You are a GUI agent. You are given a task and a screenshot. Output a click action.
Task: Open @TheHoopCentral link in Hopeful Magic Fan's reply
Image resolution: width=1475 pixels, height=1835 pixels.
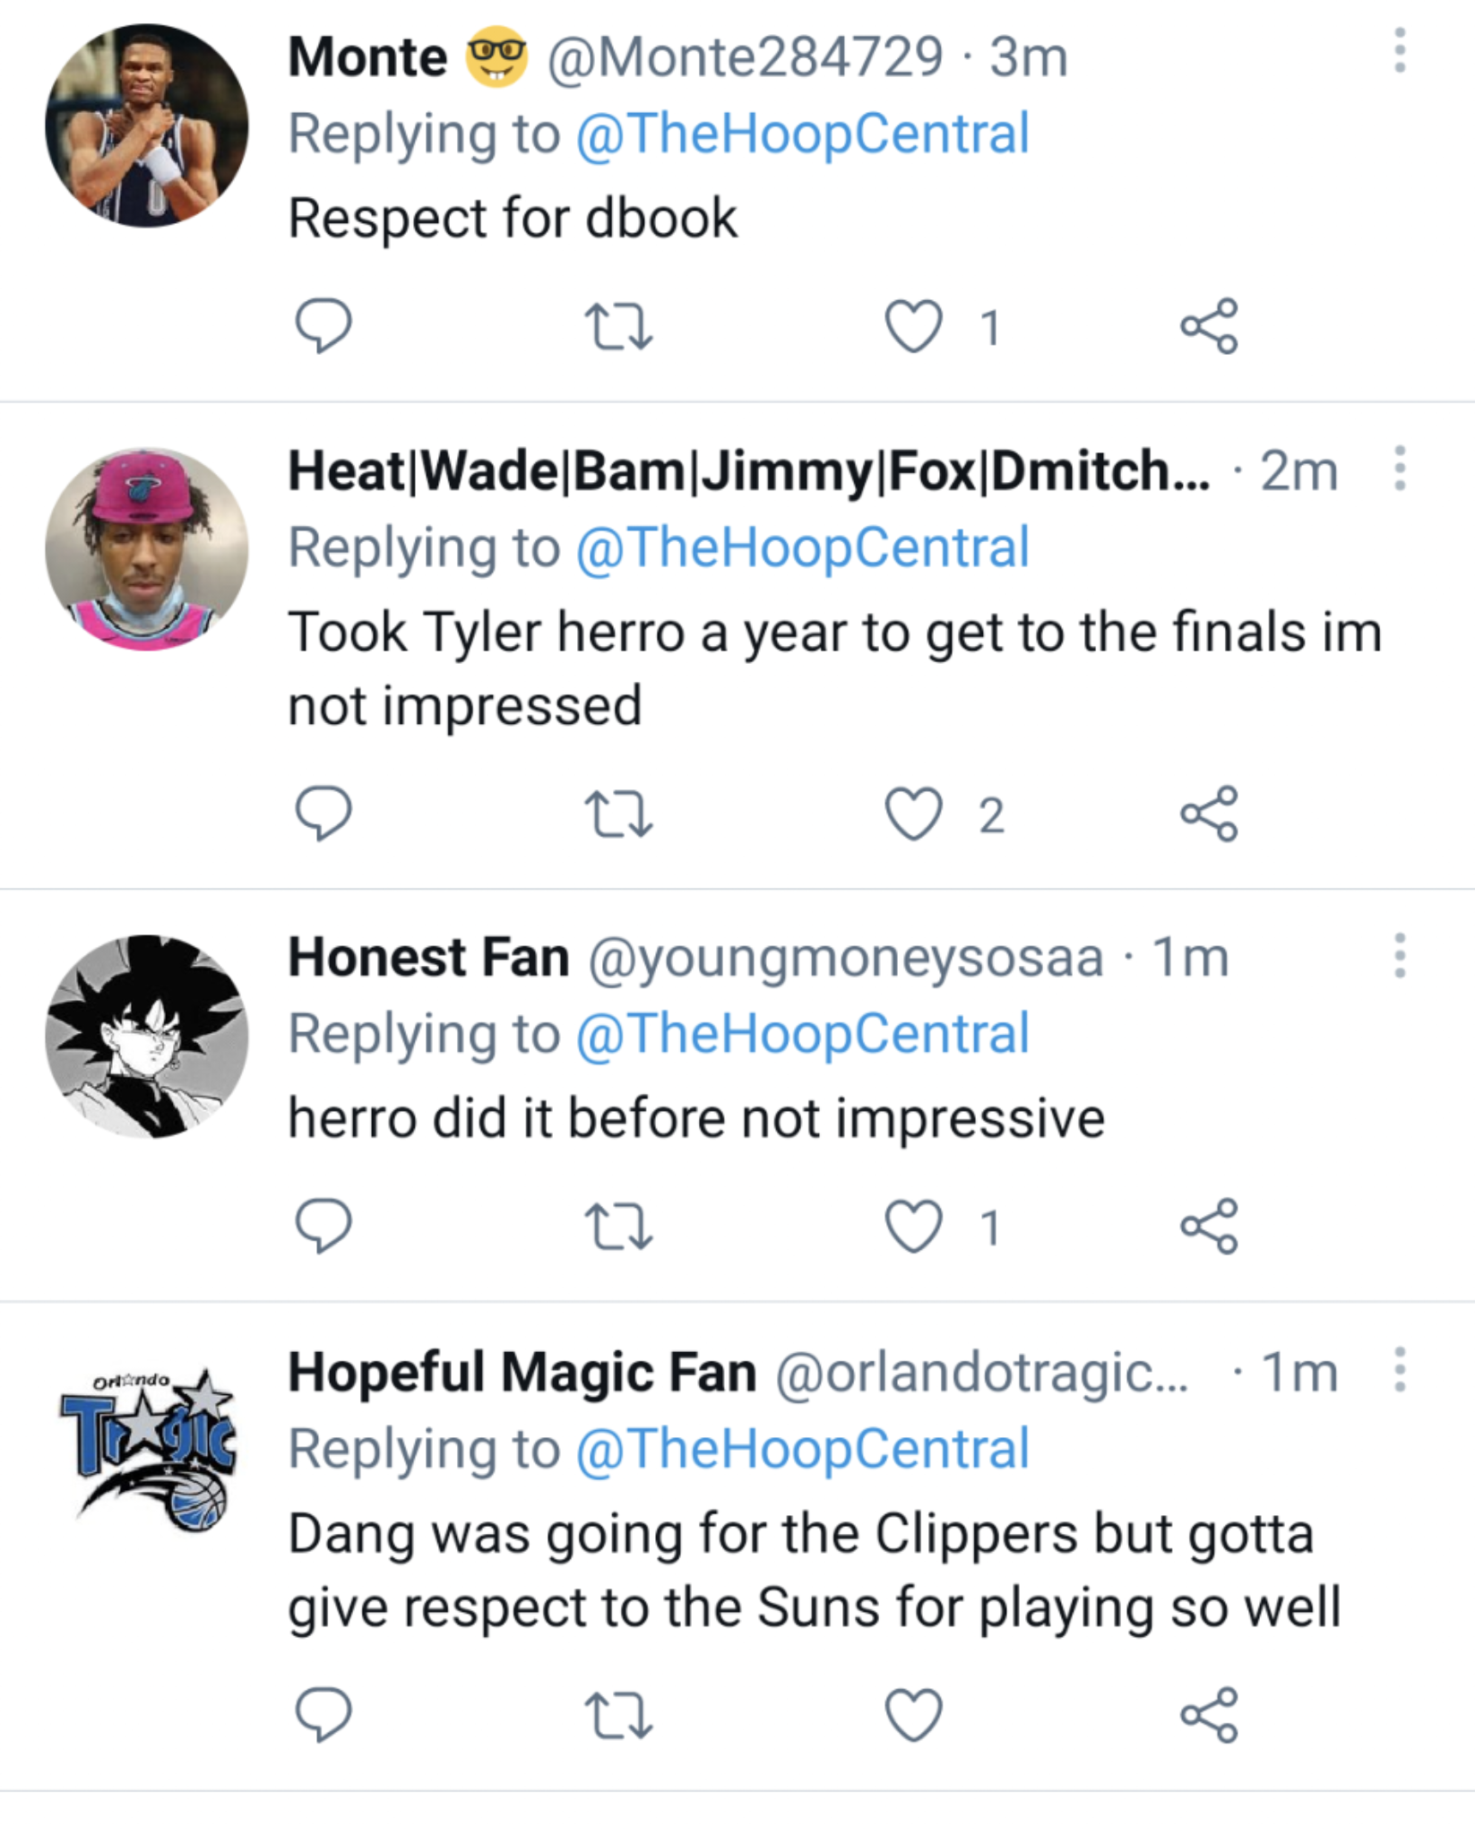click(x=802, y=1450)
